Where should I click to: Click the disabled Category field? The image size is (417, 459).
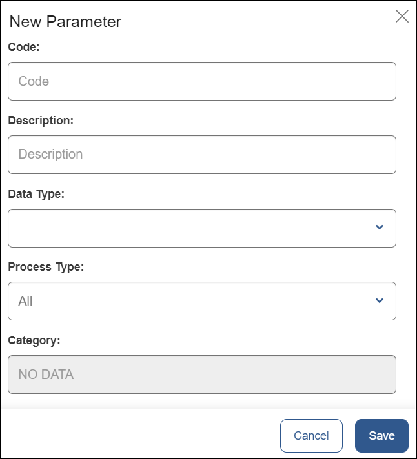pos(201,375)
